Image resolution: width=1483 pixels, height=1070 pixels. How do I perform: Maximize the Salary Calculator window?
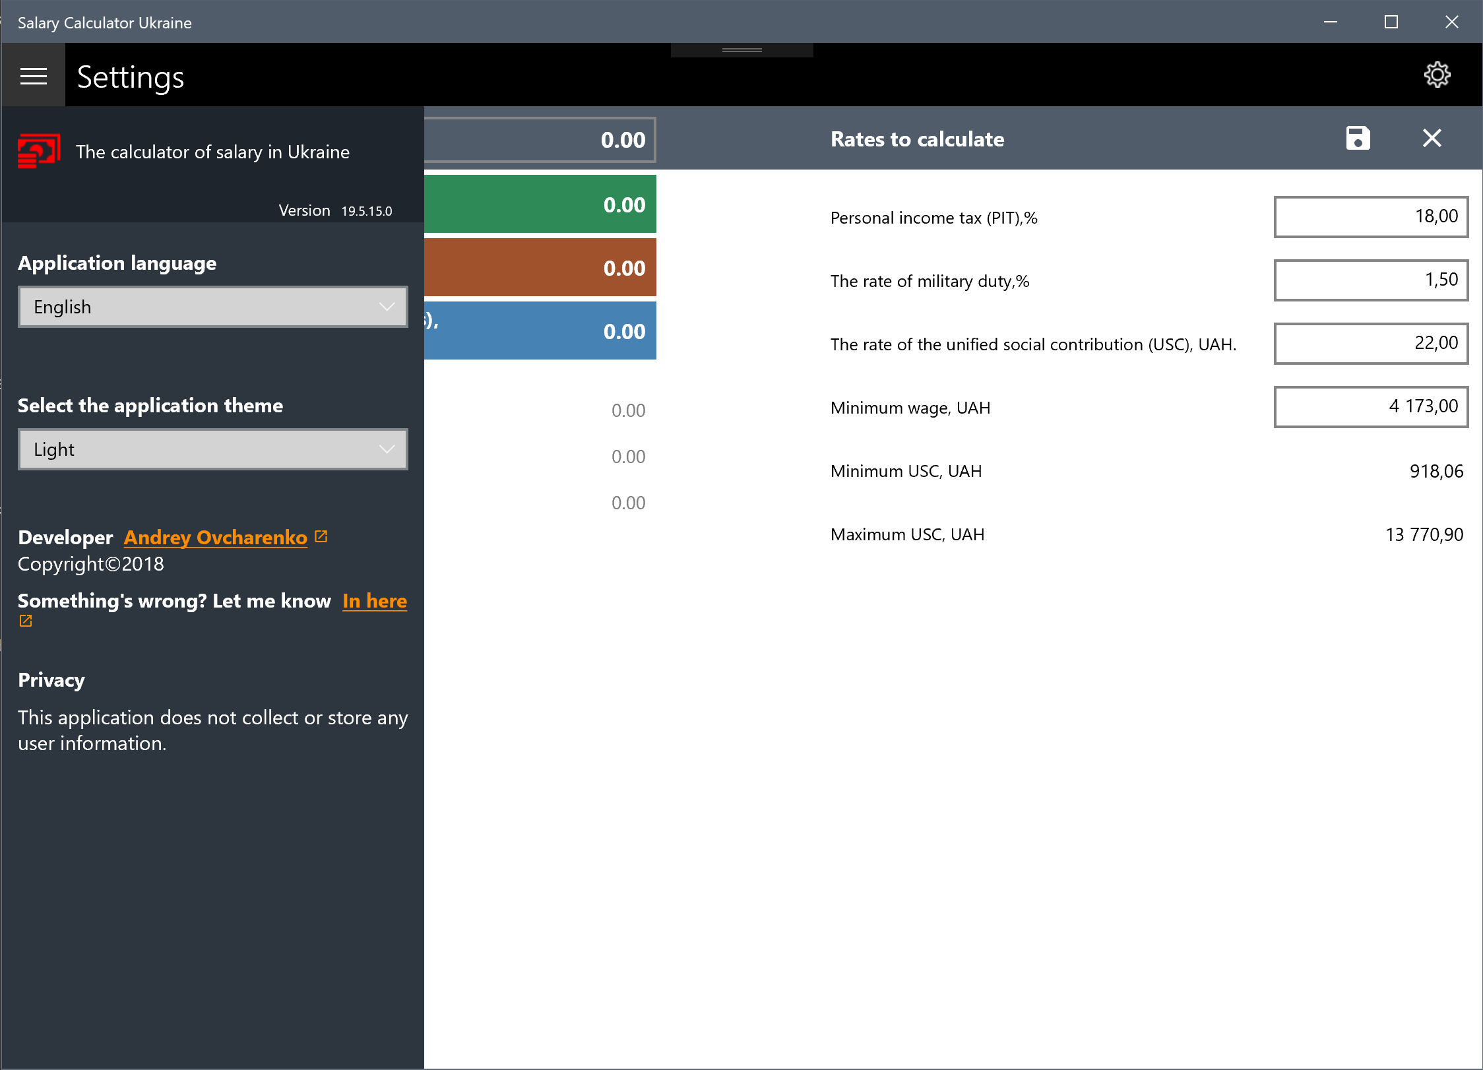(x=1391, y=22)
